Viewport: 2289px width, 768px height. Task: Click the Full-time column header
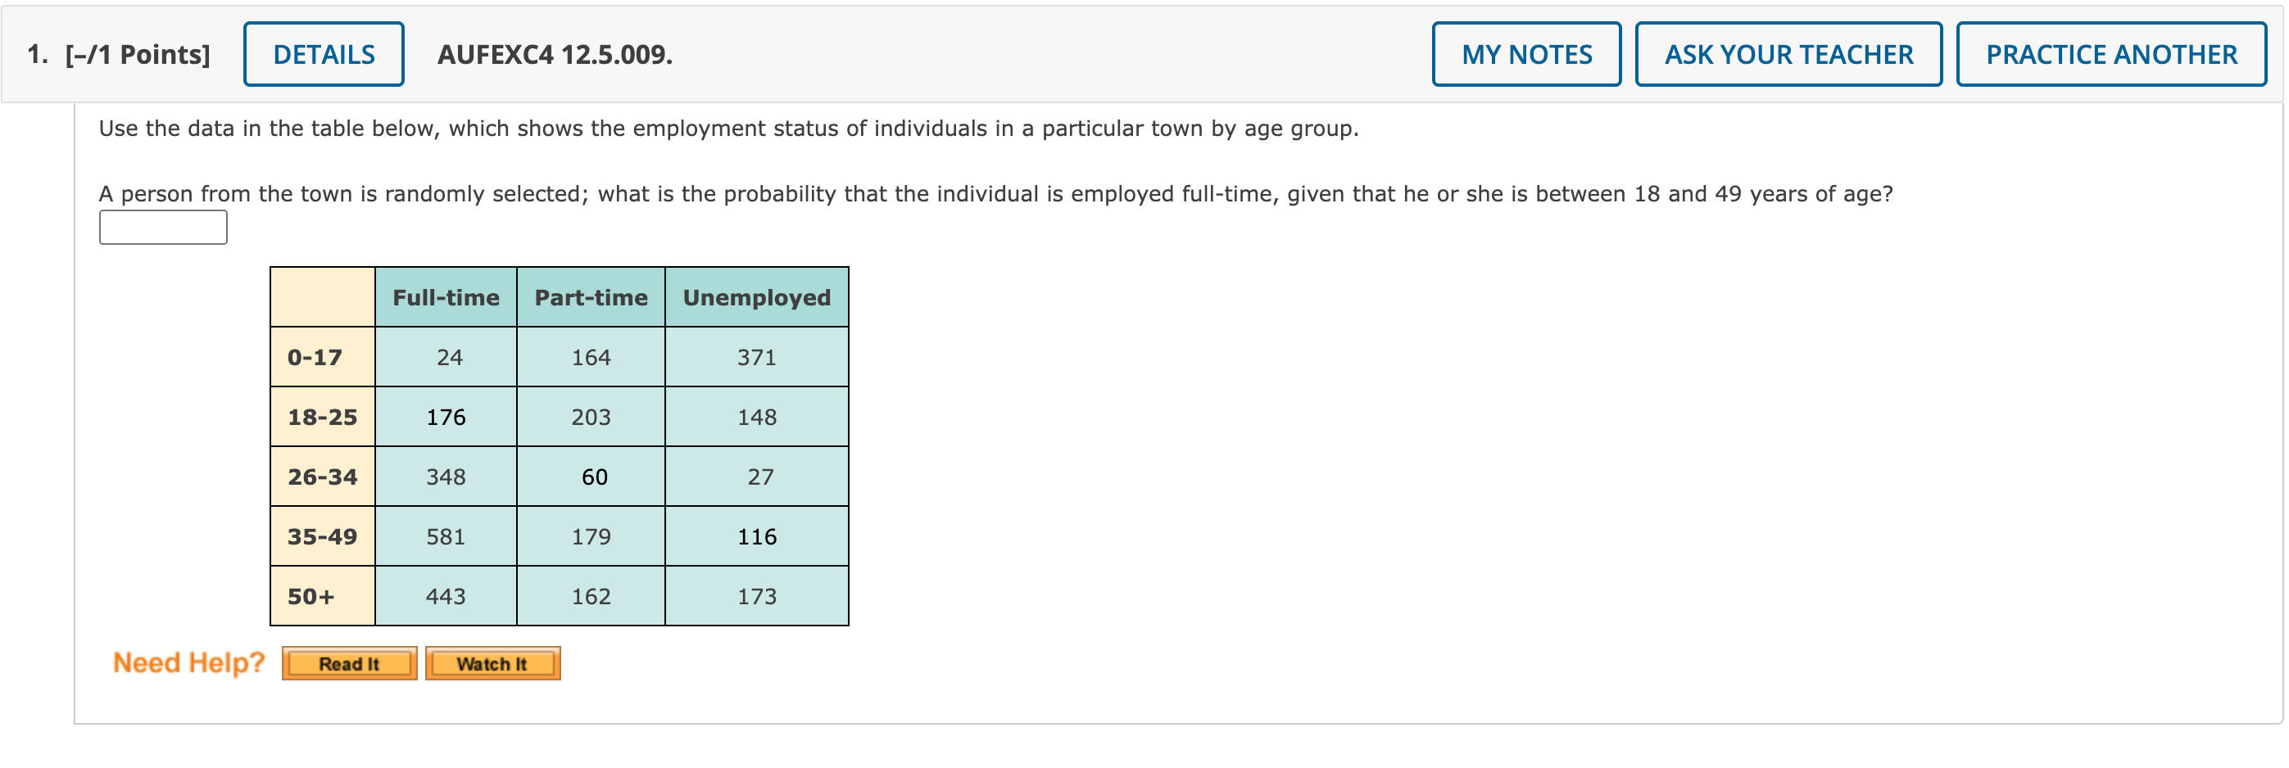point(446,297)
